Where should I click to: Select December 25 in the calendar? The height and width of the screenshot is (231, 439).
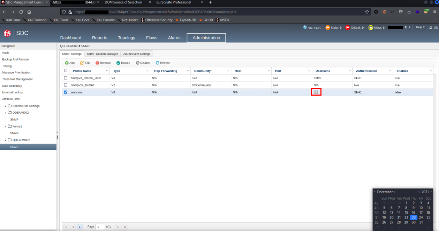428,217
